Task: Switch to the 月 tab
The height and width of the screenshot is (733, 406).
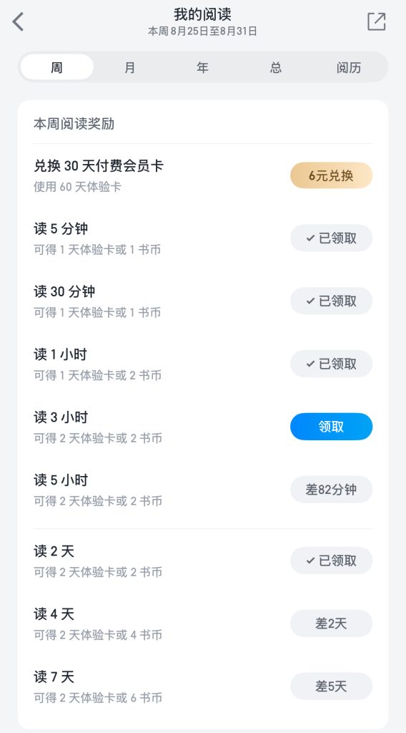Action: coord(129,67)
